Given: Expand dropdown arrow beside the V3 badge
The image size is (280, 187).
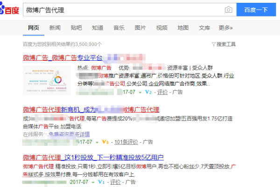Looking at the screenshot, I should pyautogui.click(x=97, y=143).
